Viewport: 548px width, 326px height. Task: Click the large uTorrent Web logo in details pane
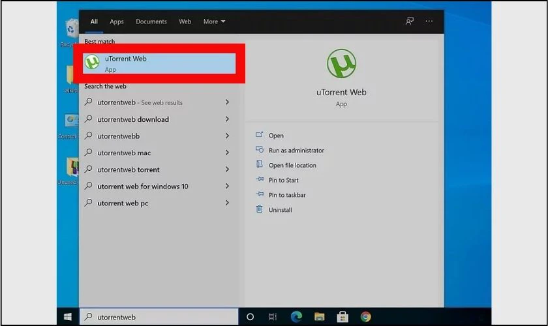[x=341, y=63]
